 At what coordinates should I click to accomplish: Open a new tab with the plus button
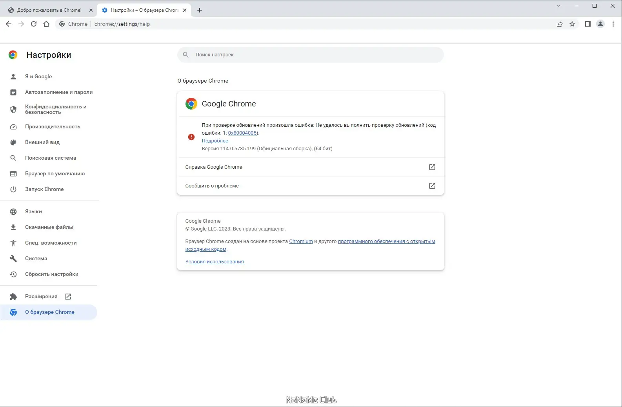click(x=200, y=10)
